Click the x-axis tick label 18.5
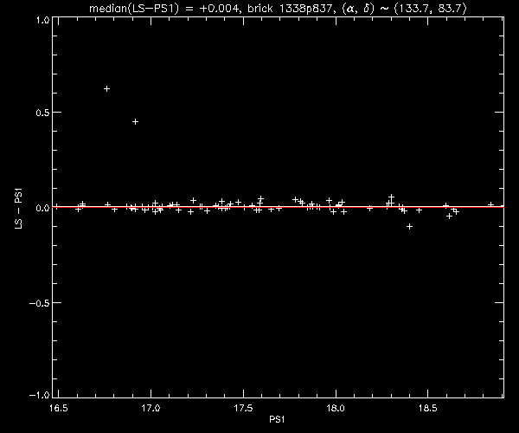519x433 pixels. coord(428,408)
